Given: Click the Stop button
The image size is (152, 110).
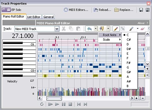Looking at the screenshot, I should [x=70, y=104].
